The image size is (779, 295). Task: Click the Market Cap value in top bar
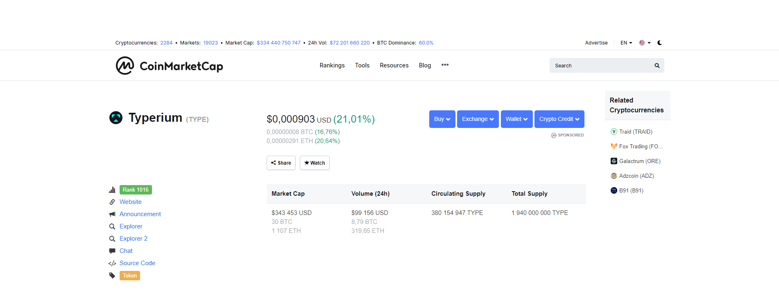pyautogui.click(x=279, y=42)
